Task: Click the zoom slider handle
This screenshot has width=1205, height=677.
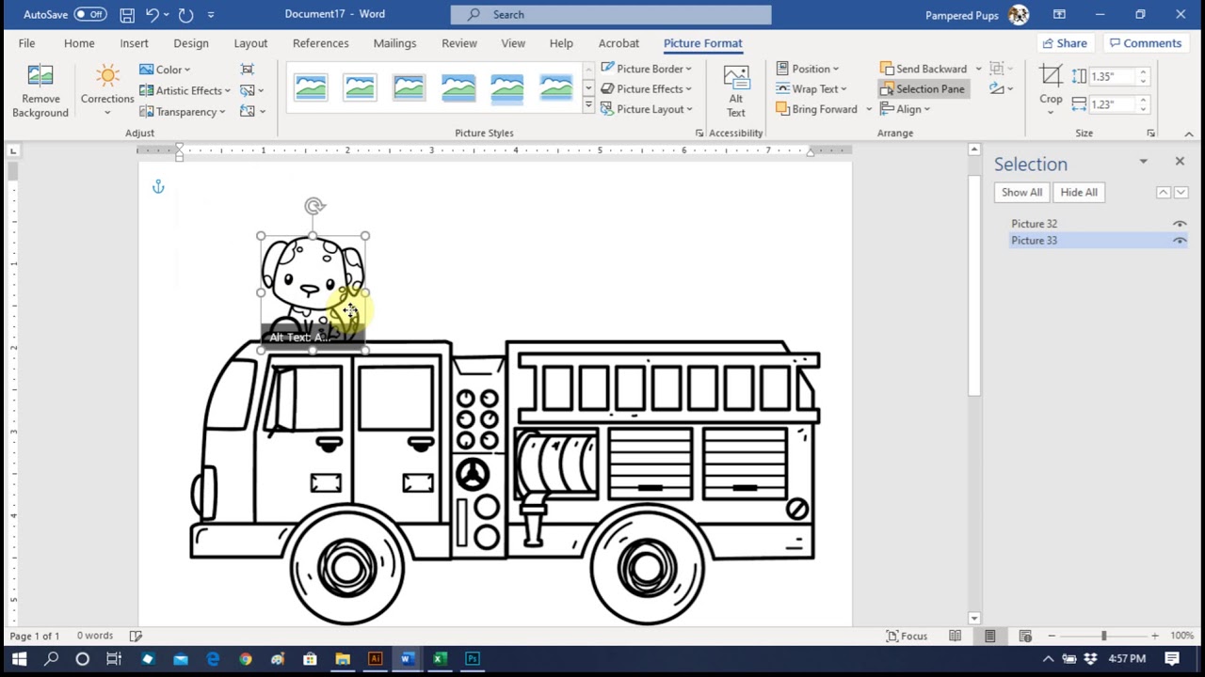Action: coord(1103,636)
